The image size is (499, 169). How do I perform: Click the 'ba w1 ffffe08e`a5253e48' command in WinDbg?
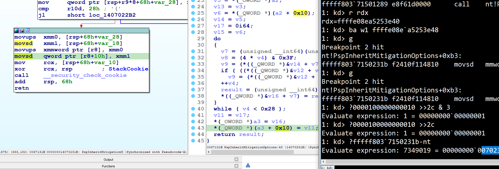click(x=394, y=30)
